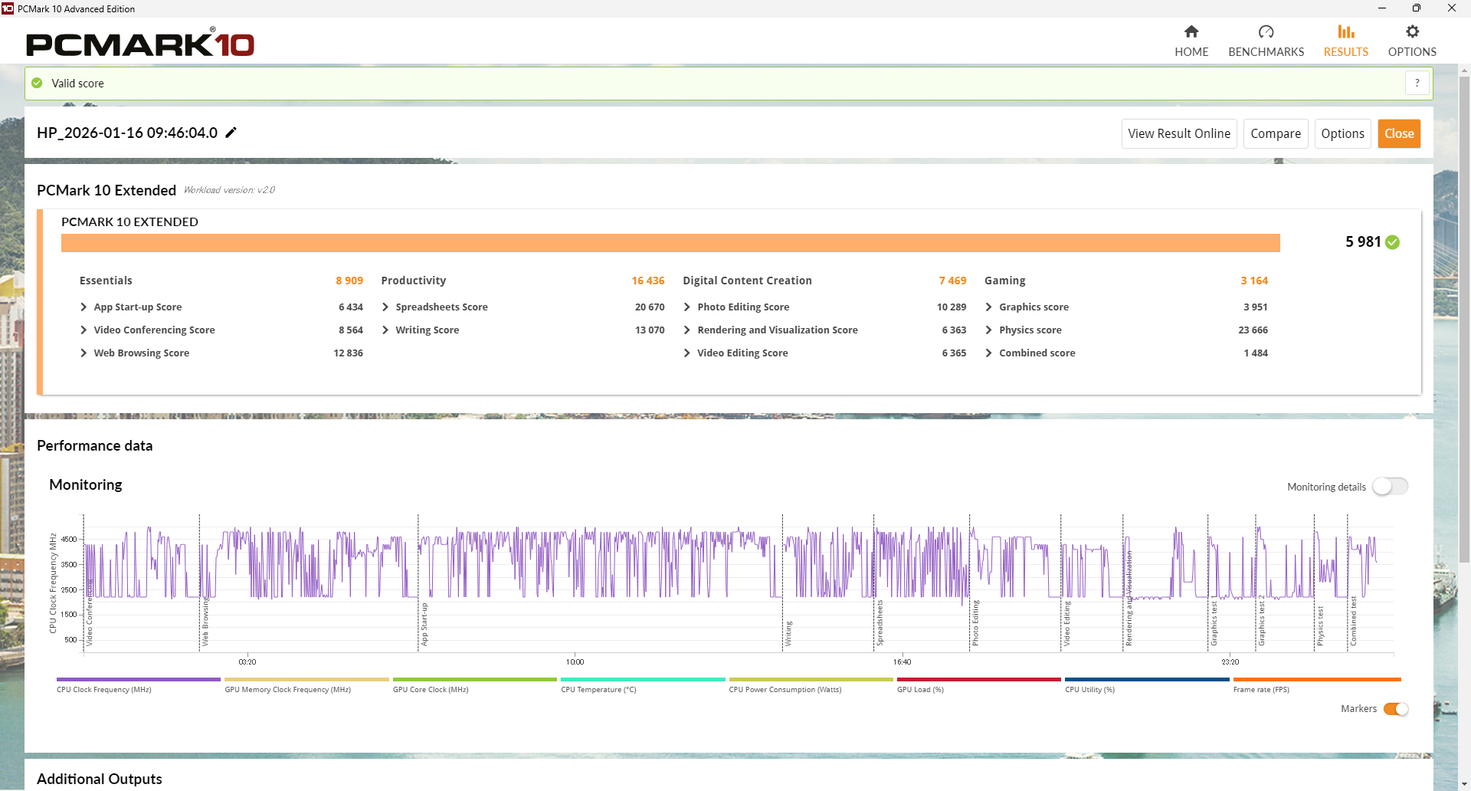1471x791 pixels.
Task: Open Options via the gear icon
Action: tap(1412, 31)
